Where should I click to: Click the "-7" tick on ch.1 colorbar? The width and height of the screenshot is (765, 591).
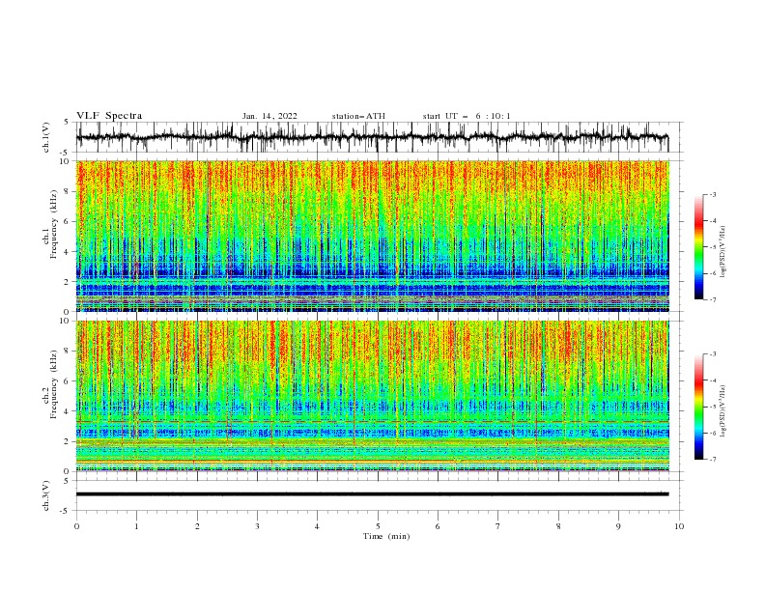tap(713, 299)
